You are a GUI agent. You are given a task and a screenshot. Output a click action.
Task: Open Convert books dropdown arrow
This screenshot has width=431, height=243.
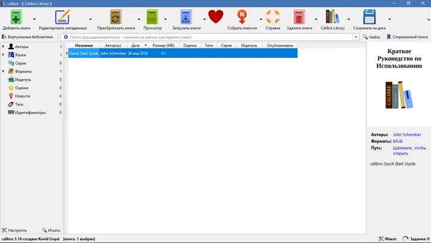click(x=139, y=19)
